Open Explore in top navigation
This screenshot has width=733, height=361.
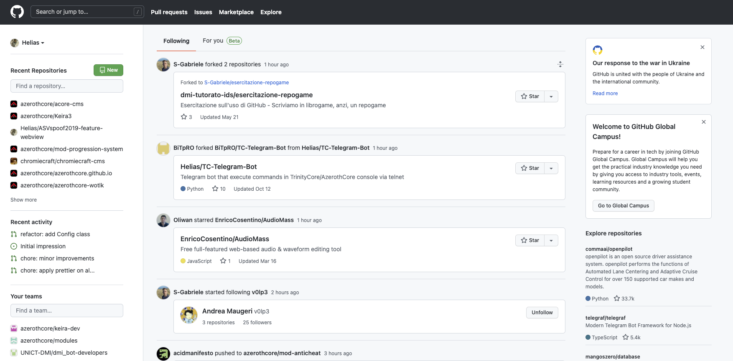click(271, 12)
